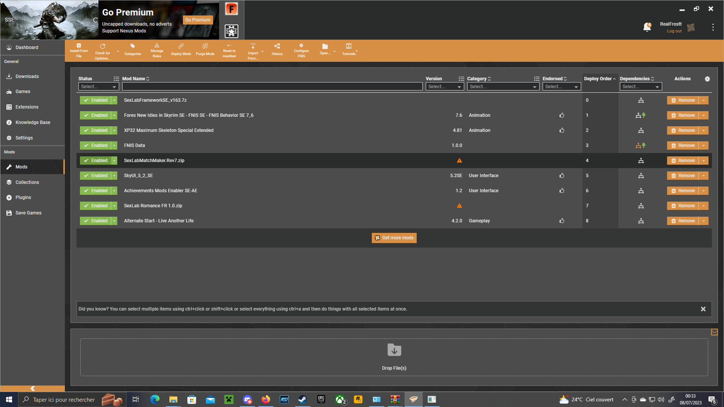724x407 pixels.
Task: Open the three-dot menu near profile
Action: 713,27
